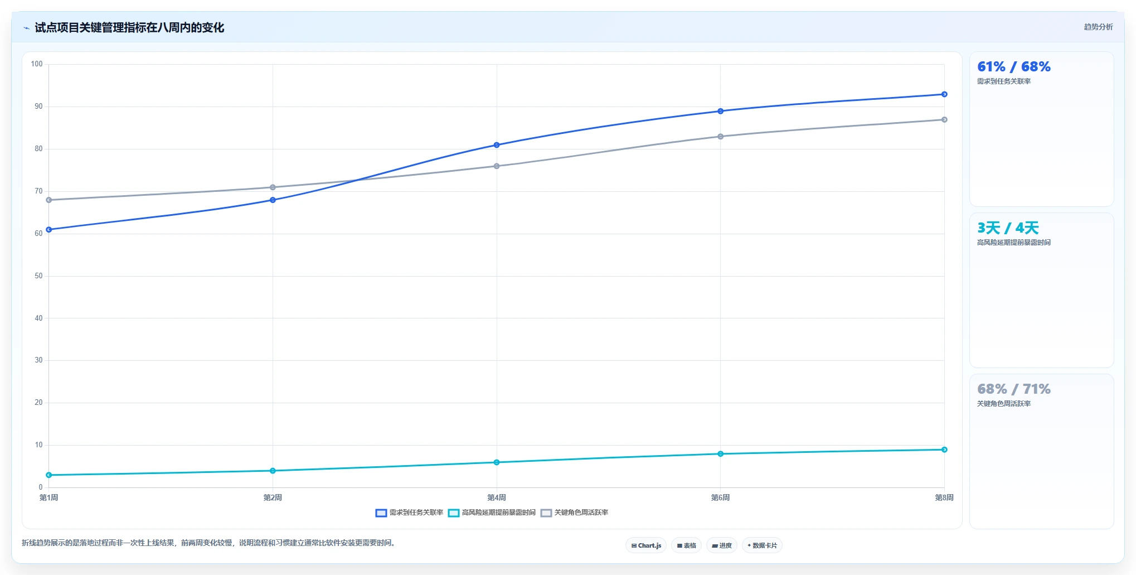
Task: Click the gray line's 第2周 data point at 71
Action: 273,187
